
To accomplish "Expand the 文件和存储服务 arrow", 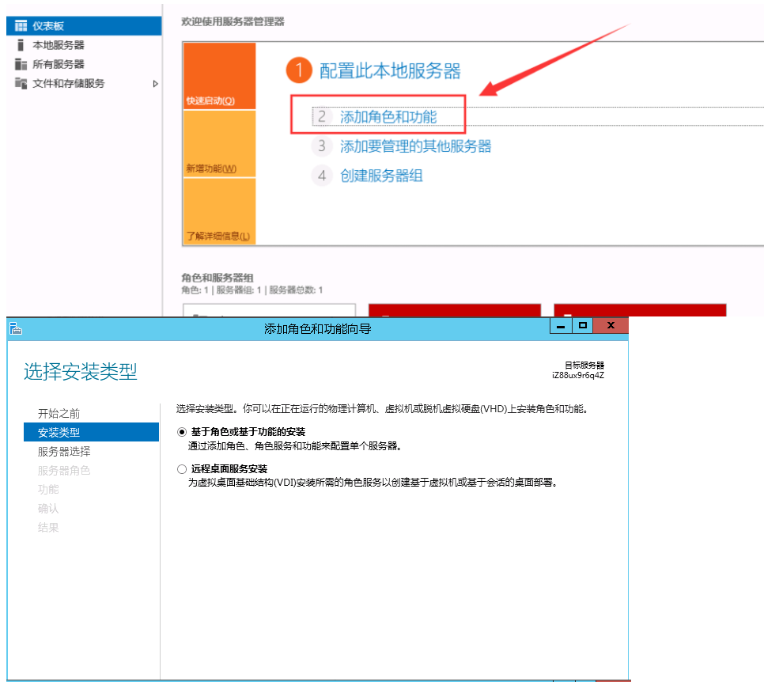I will click(155, 83).
